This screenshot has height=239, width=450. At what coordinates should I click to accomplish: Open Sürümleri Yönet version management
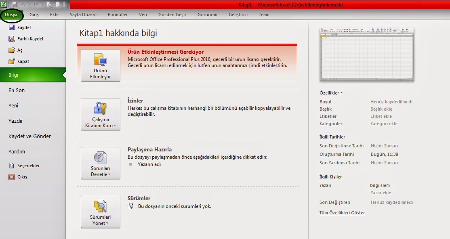click(100, 212)
